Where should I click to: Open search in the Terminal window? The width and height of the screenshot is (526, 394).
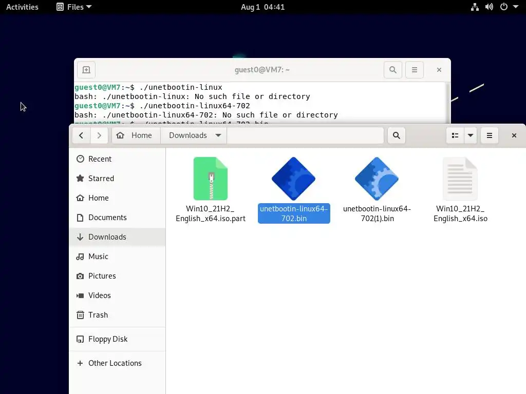tap(393, 70)
